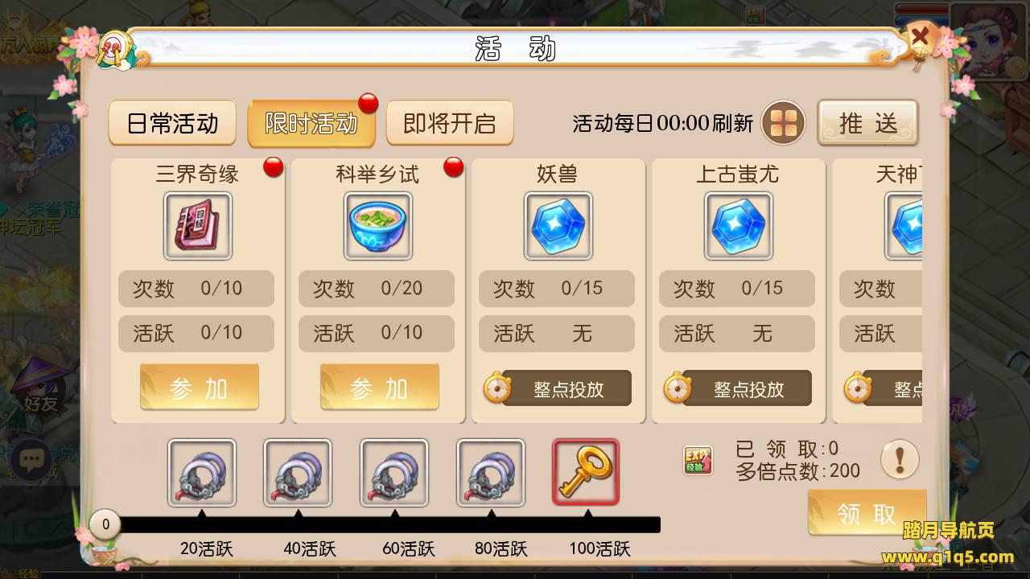Tap the exclamation info icon

(x=900, y=460)
